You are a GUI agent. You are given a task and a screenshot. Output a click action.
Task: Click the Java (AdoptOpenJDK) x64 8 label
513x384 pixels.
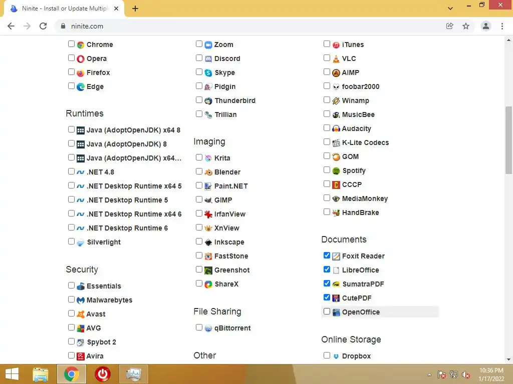[133, 130]
